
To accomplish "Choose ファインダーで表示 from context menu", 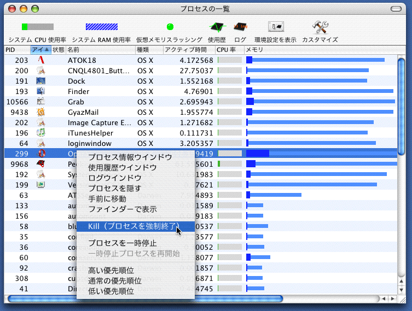I will pos(136,209).
